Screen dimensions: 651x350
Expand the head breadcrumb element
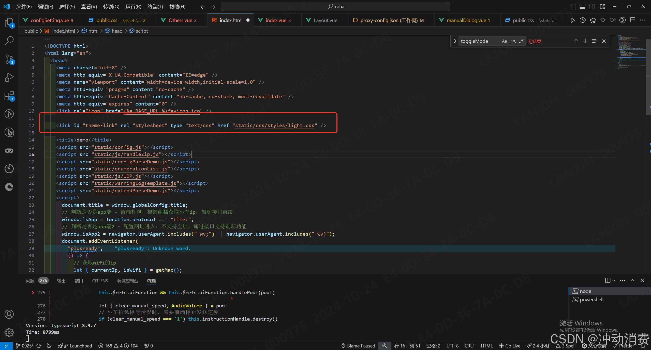click(x=117, y=31)
